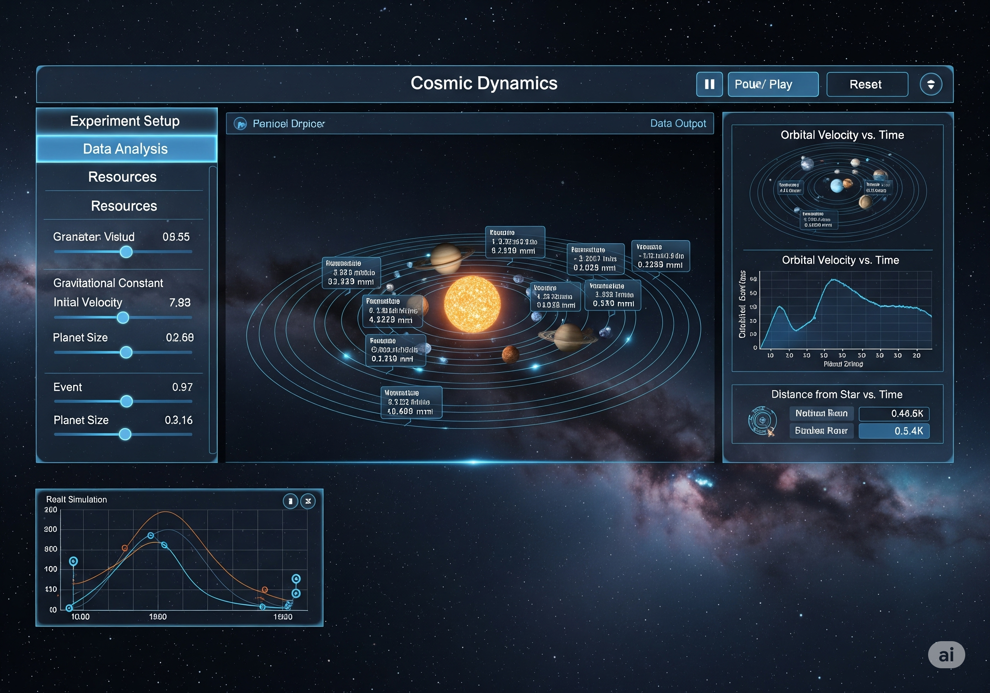Click the Initial Velocity slider handle
990x693 pixels.
123,318
